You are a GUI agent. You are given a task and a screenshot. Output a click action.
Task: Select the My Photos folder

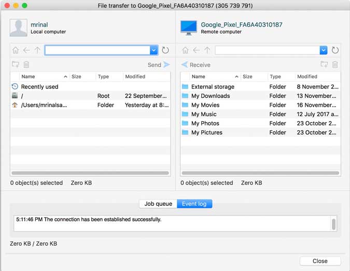(x=260, y=123)
